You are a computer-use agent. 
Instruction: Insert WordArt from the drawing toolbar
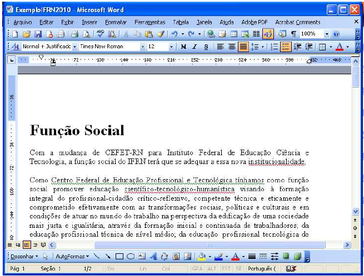(153, 256)
